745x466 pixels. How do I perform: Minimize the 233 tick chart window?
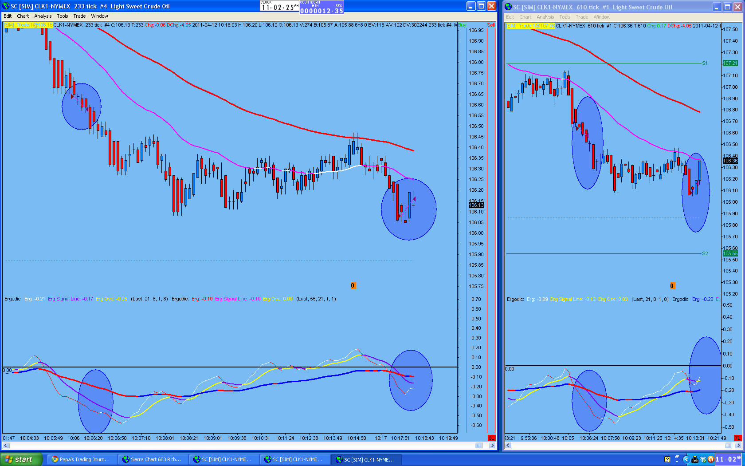tap(471, 6)
